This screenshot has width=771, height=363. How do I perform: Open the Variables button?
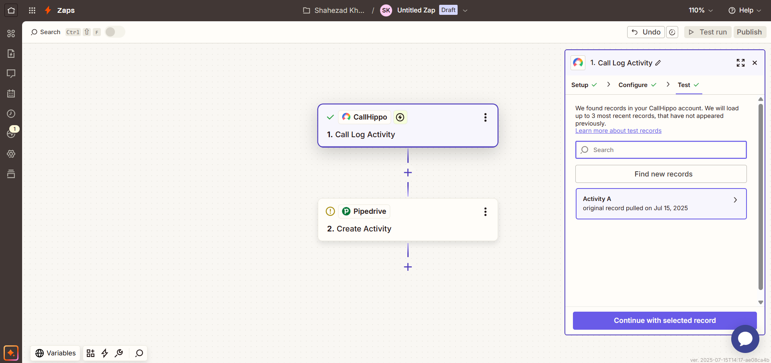click(55, 353)
